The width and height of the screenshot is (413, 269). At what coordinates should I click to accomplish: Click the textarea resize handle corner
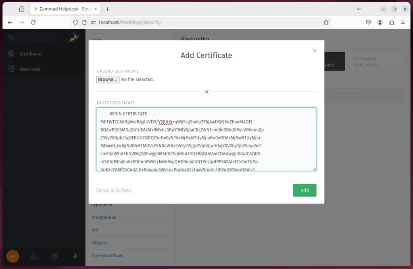(315, 169)
